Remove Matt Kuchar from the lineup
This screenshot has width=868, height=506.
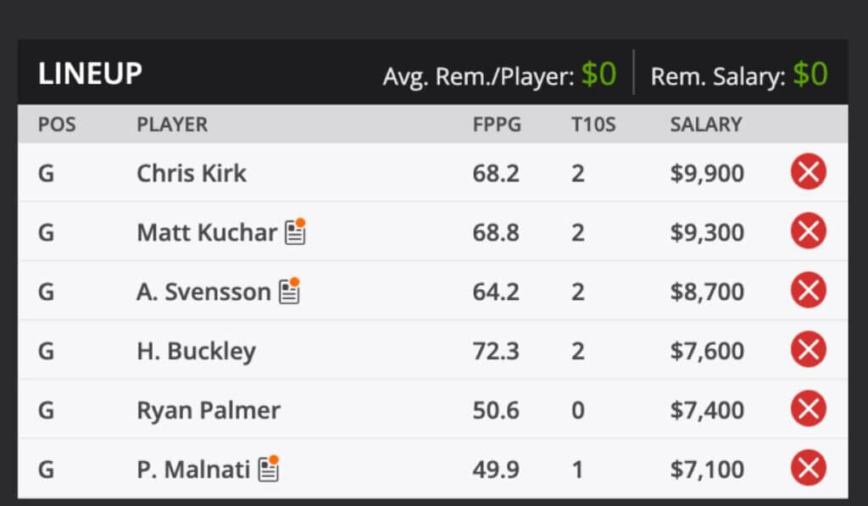point(808,232)
